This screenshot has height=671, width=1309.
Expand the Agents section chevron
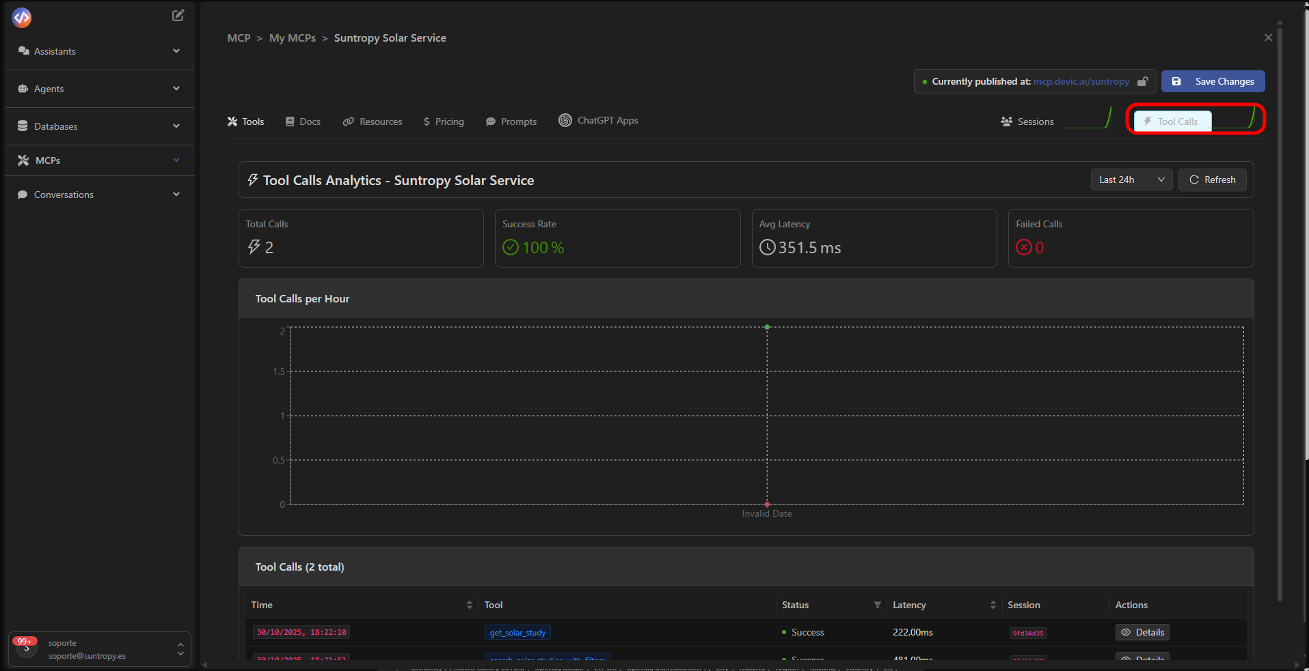[176, 88]
